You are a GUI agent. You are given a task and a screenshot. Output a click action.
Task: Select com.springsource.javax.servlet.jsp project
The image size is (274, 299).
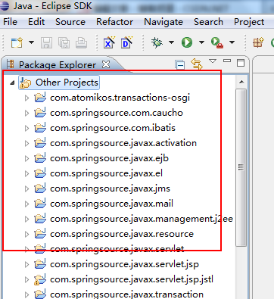coord(124,264)
